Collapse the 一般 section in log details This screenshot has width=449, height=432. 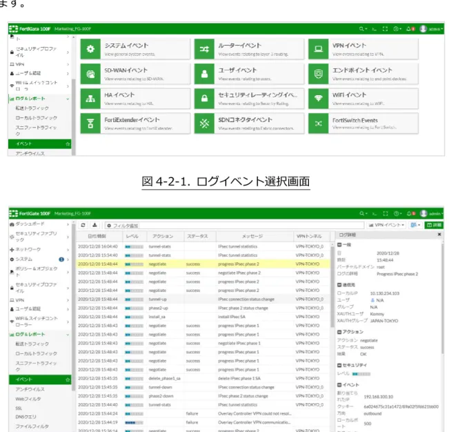[339, 245]
